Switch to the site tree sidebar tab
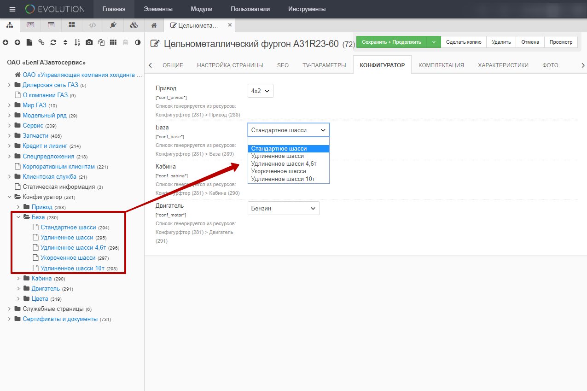 [x=10, y=25]
